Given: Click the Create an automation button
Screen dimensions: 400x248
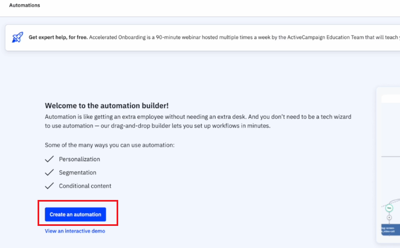Looking at the screenshot, I should 75,214.
